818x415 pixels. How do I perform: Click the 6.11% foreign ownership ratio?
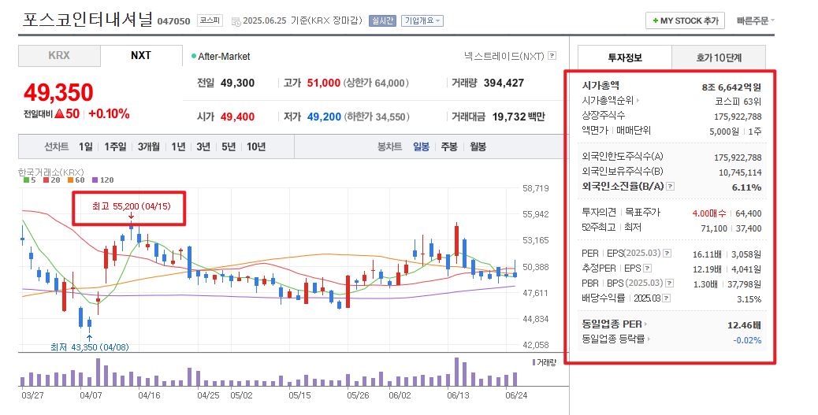(x=746, y=187)
